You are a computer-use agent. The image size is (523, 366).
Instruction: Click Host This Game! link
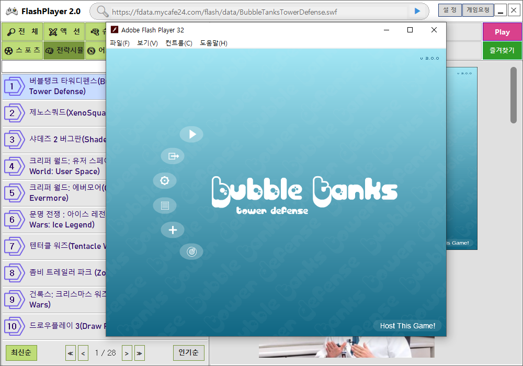click(407, 326)
